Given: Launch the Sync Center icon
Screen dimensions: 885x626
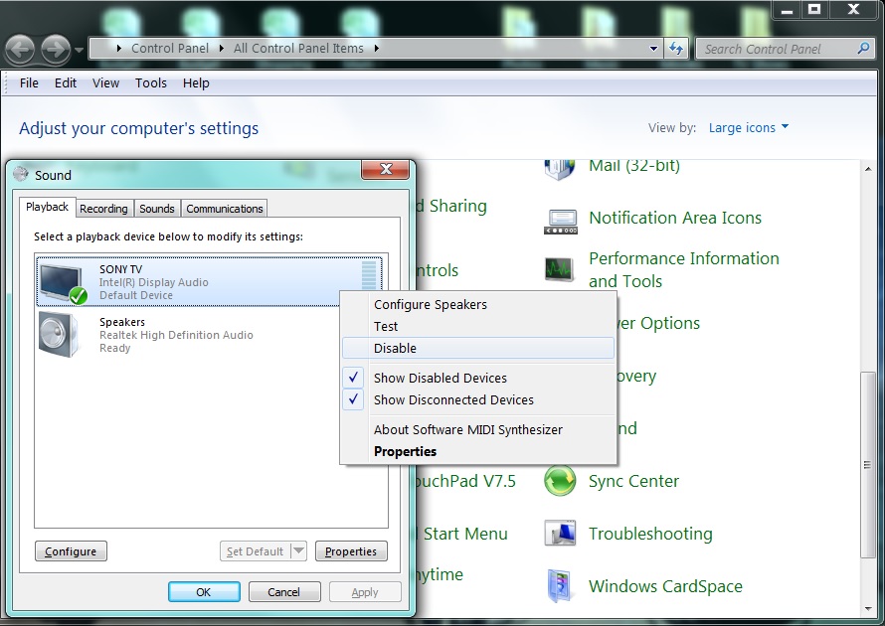Looking at the screenshot, I should (x=560, y=482).
